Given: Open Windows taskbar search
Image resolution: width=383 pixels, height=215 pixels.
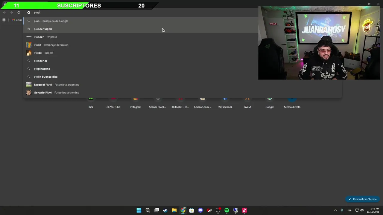Looking at the screenshot, I should [x=148, y=210].
